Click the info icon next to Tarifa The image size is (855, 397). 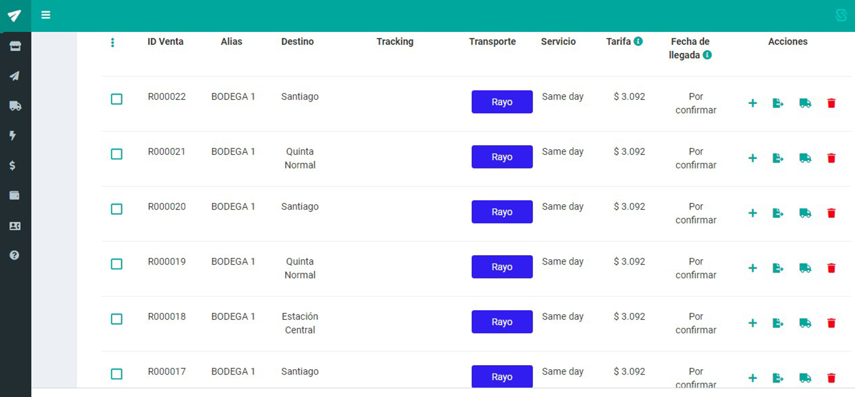click(x=638, y=41)
